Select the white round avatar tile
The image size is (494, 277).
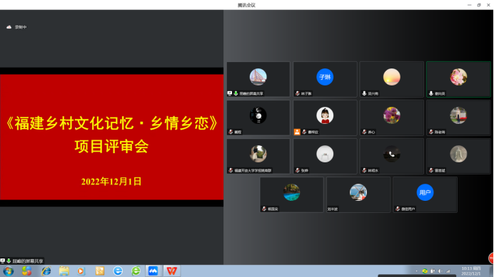(325, 156)
